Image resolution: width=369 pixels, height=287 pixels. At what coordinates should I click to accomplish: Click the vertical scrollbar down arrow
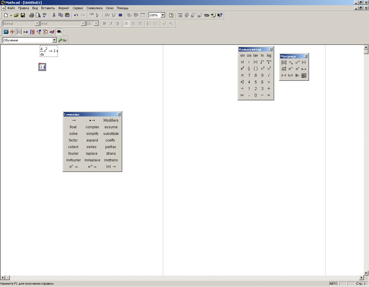tap(366, 273)
